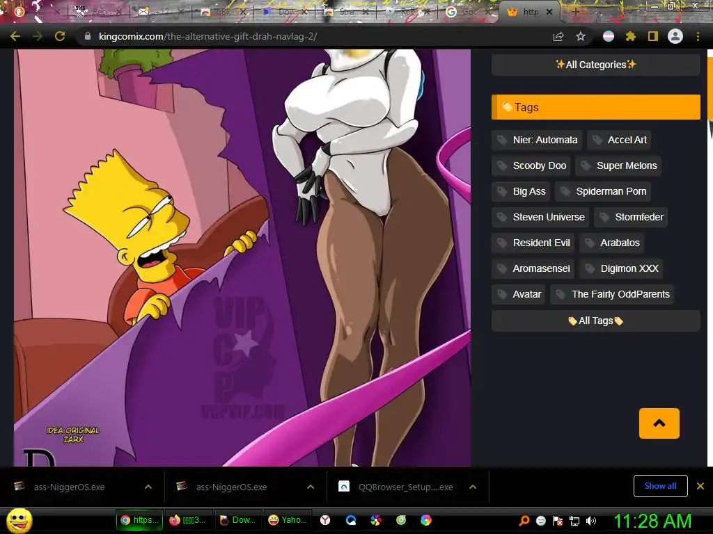Open the network tray icon
This screenshot has height=534, width=713.
pyautogui.click(x=574, y=521)
